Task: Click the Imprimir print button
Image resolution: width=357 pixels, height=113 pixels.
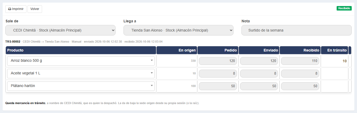Action: point(16,9)
